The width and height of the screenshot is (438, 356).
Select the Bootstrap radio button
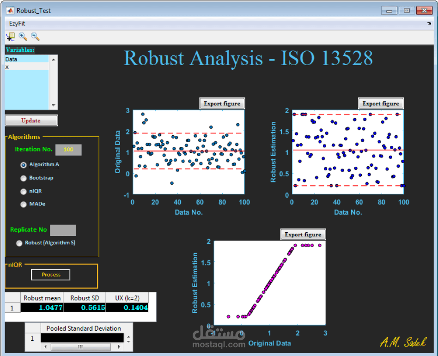tap(24, 178)
